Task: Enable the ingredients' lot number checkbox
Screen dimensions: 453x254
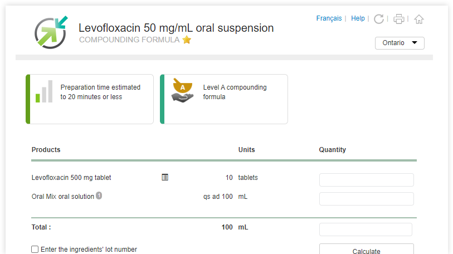Action: pos(35,250)
